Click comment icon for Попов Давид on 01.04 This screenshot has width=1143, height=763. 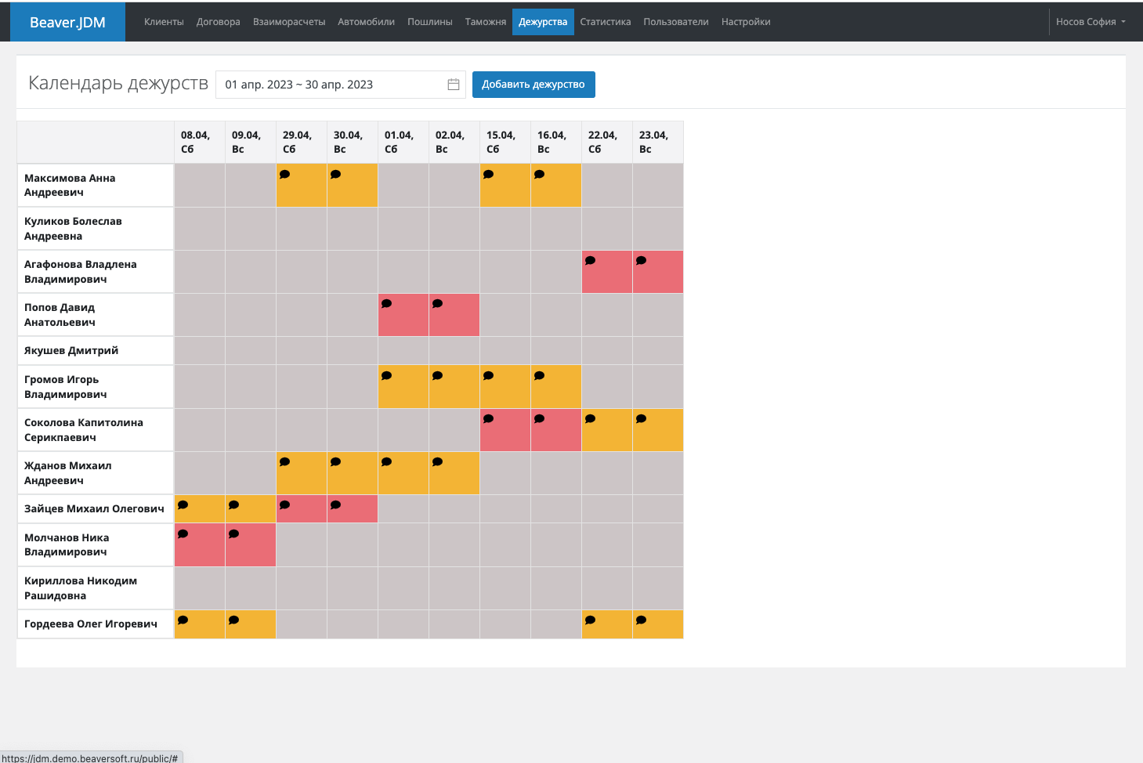coord(387,304)
